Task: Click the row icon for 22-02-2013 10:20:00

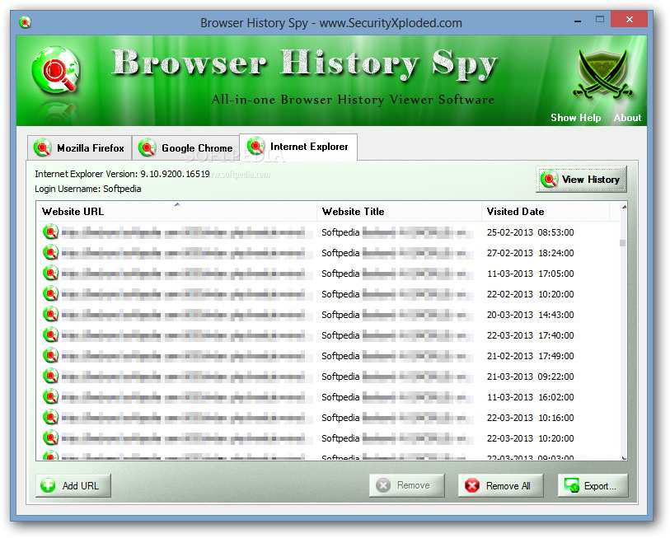Action: click(50, 293)
